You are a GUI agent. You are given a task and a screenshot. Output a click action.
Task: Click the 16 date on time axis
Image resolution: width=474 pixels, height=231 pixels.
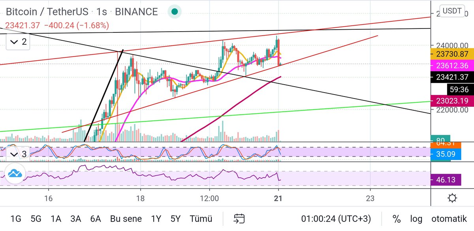pos(49,198)
